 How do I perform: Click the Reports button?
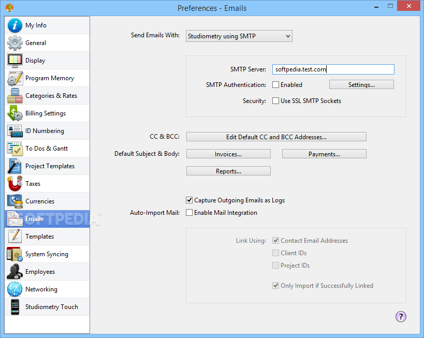pyautogui.click(x=228, y=171)
